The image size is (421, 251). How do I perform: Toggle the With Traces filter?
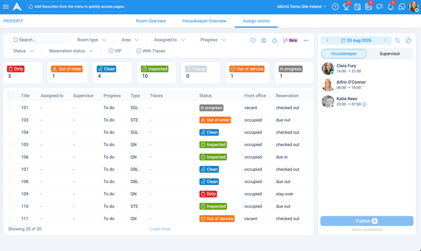tap(151, 51)
